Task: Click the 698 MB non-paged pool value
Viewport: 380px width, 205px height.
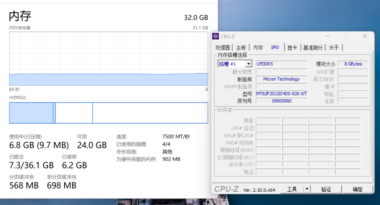Action: [62, 185]
